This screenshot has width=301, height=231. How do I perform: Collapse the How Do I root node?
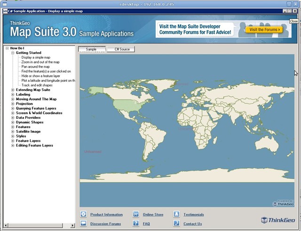(7, 48)
